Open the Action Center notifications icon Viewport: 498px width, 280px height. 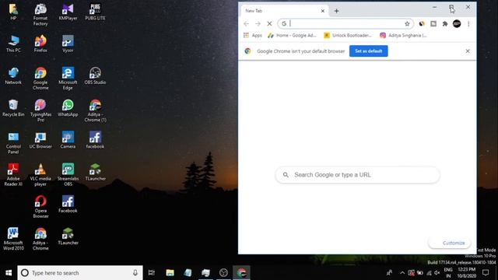click(486, 273)
